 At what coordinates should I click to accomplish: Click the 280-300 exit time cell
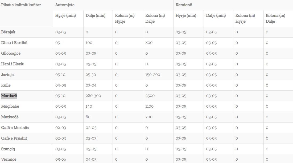(x=93, y=96)
